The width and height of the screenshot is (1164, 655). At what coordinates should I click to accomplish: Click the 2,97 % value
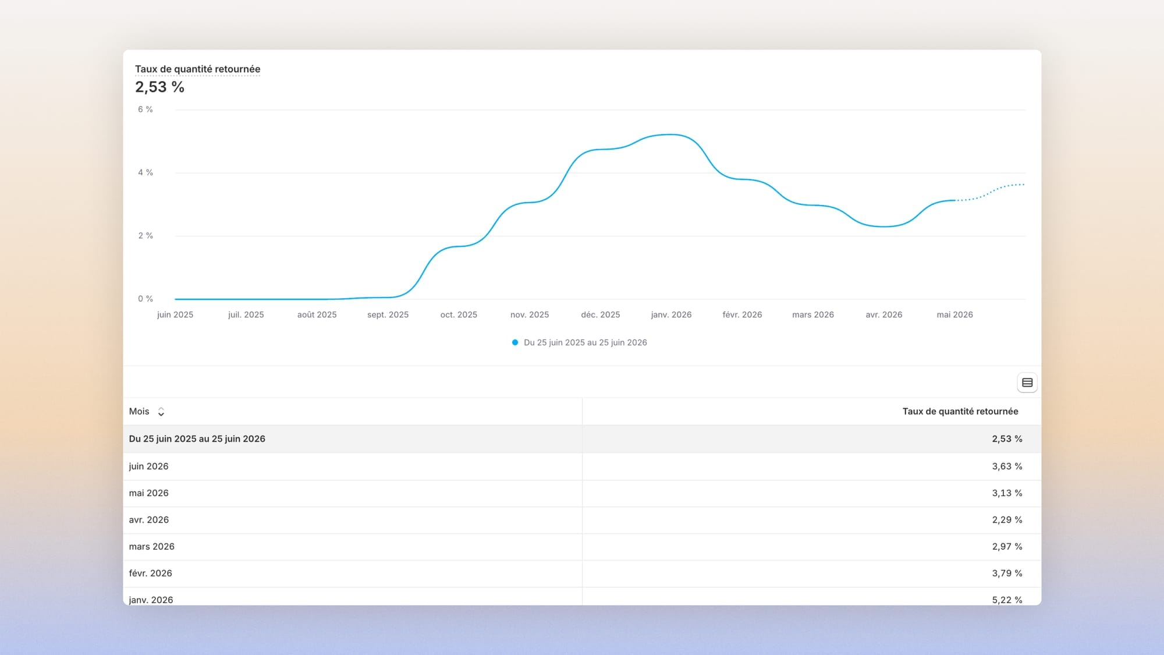click(x=1007, y=547)
